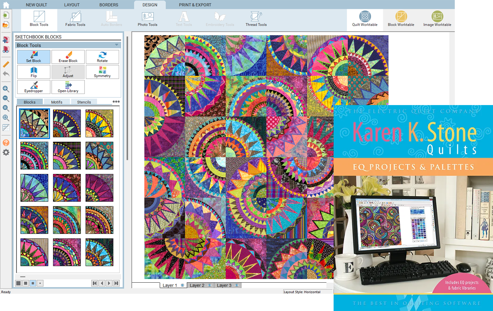Viewport: 493px width, 311px height.
Task: Open settings gear in left sidebar
Action: [x=6, y=152]
